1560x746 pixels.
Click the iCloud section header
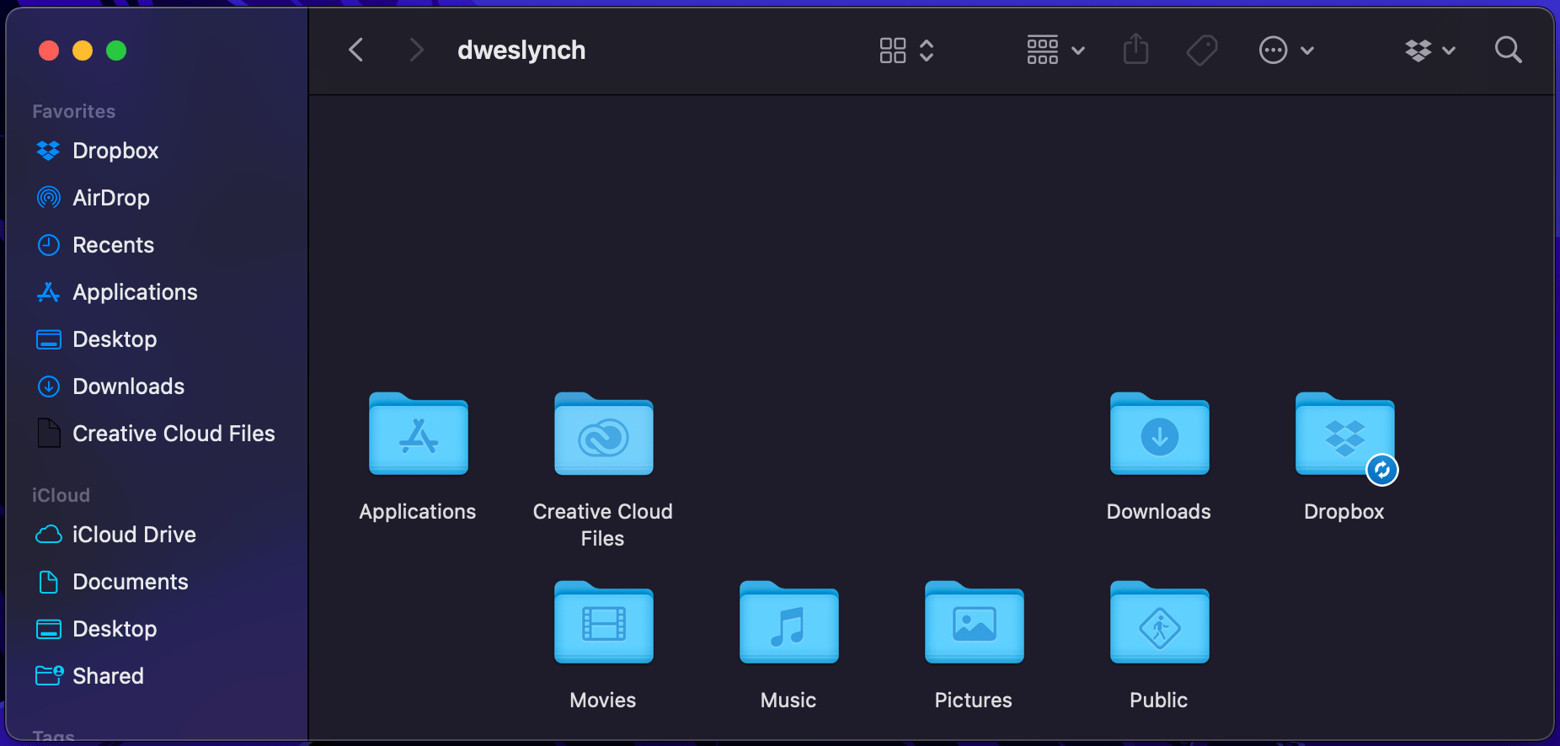(61, 495)
